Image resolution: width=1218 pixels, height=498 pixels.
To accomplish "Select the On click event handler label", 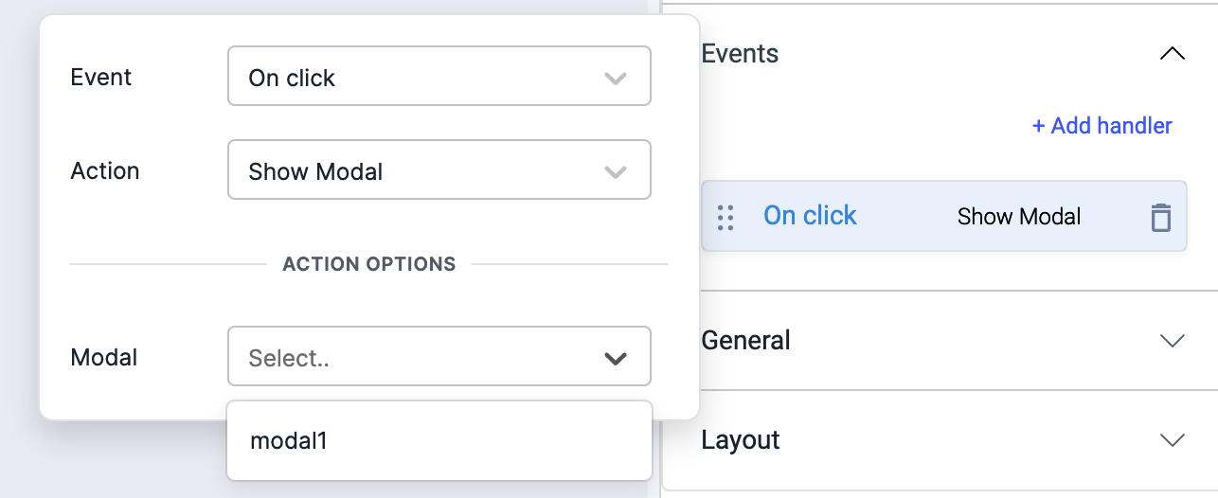I will click(x=810, y=216).
